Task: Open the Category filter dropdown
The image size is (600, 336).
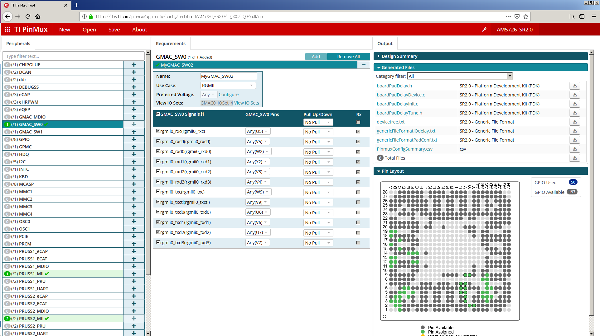Action: coord(460,76)
